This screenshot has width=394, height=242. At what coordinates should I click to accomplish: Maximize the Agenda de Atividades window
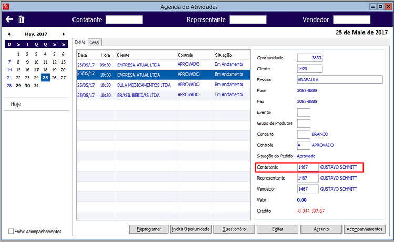pyautogui.click(x=381, y=7)
